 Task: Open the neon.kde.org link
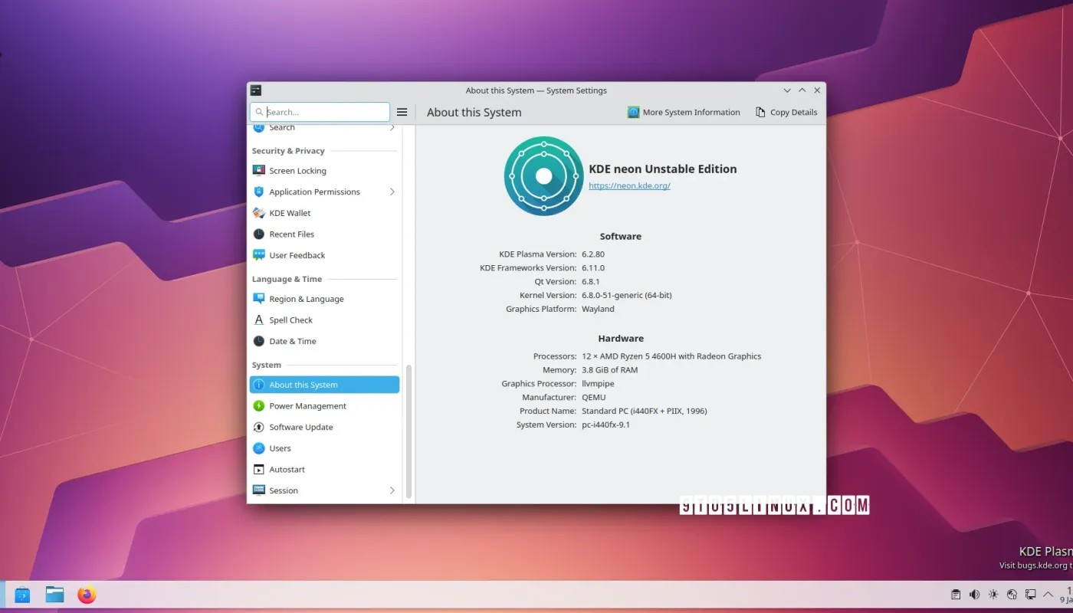(x=629, y=185)
